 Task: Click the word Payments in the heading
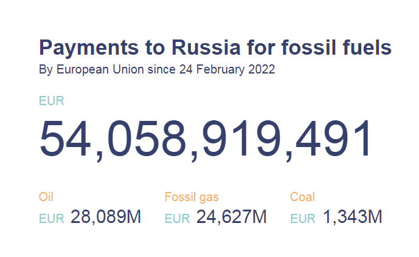pyautogui.click(x=89, y=48)
